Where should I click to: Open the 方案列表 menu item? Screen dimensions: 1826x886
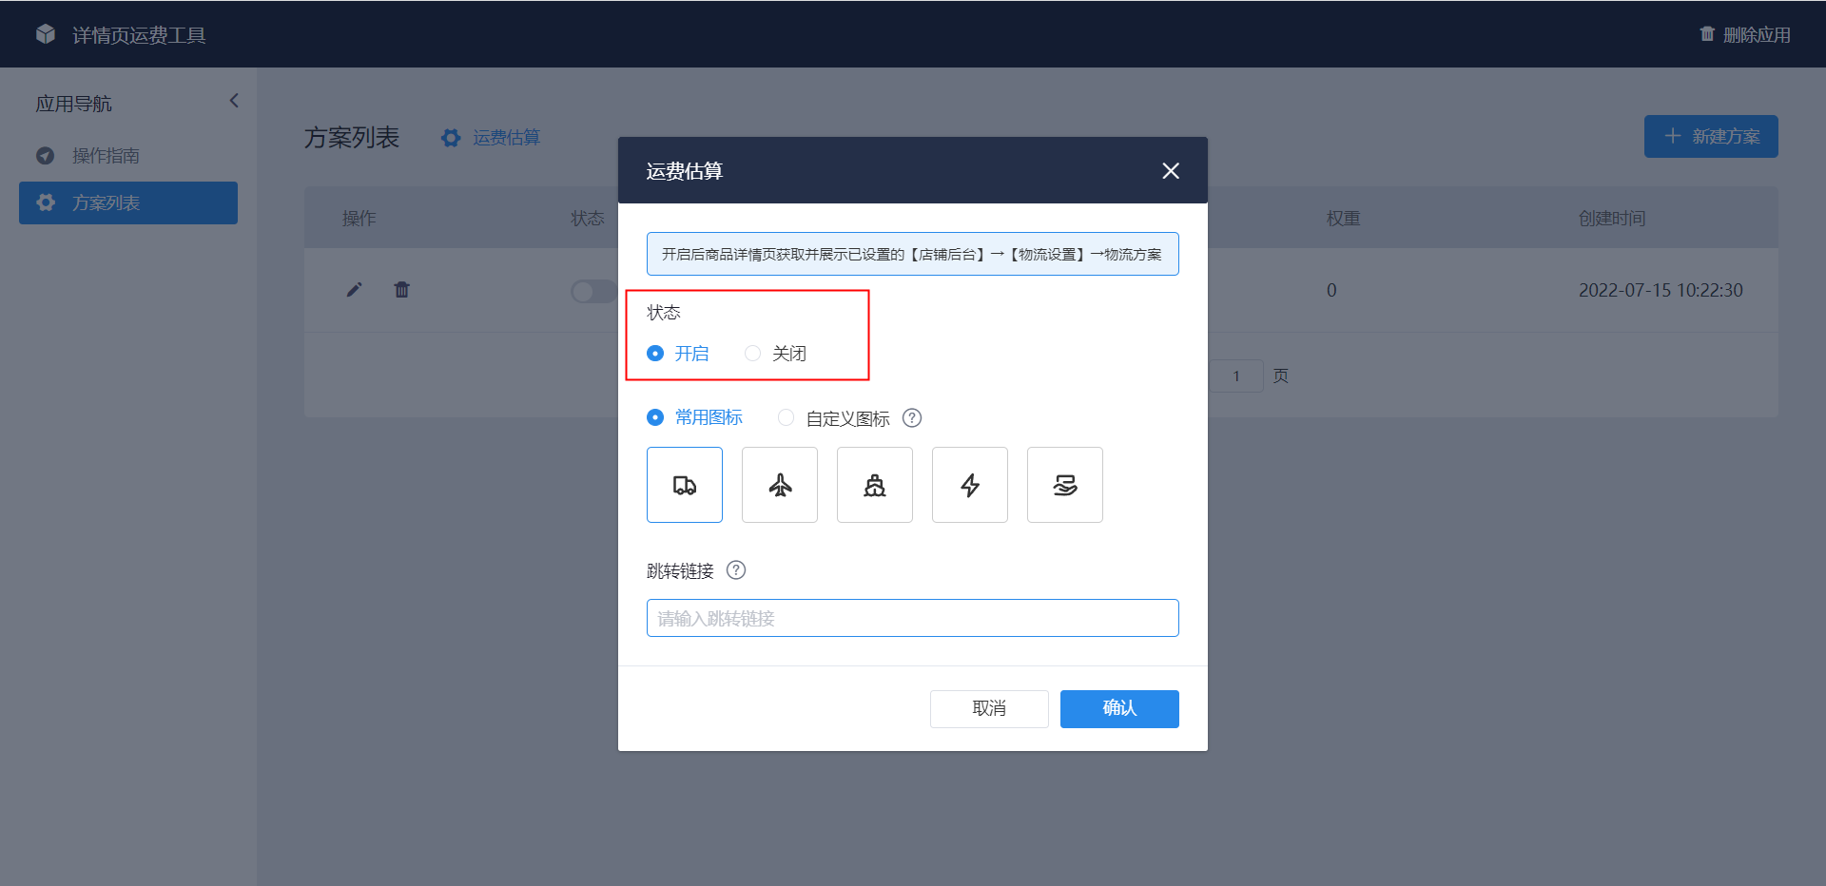128,202
